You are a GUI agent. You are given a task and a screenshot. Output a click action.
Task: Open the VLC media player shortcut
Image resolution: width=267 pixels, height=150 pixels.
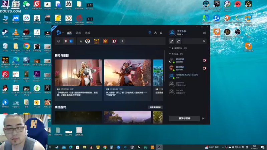[x=16, y=34]
